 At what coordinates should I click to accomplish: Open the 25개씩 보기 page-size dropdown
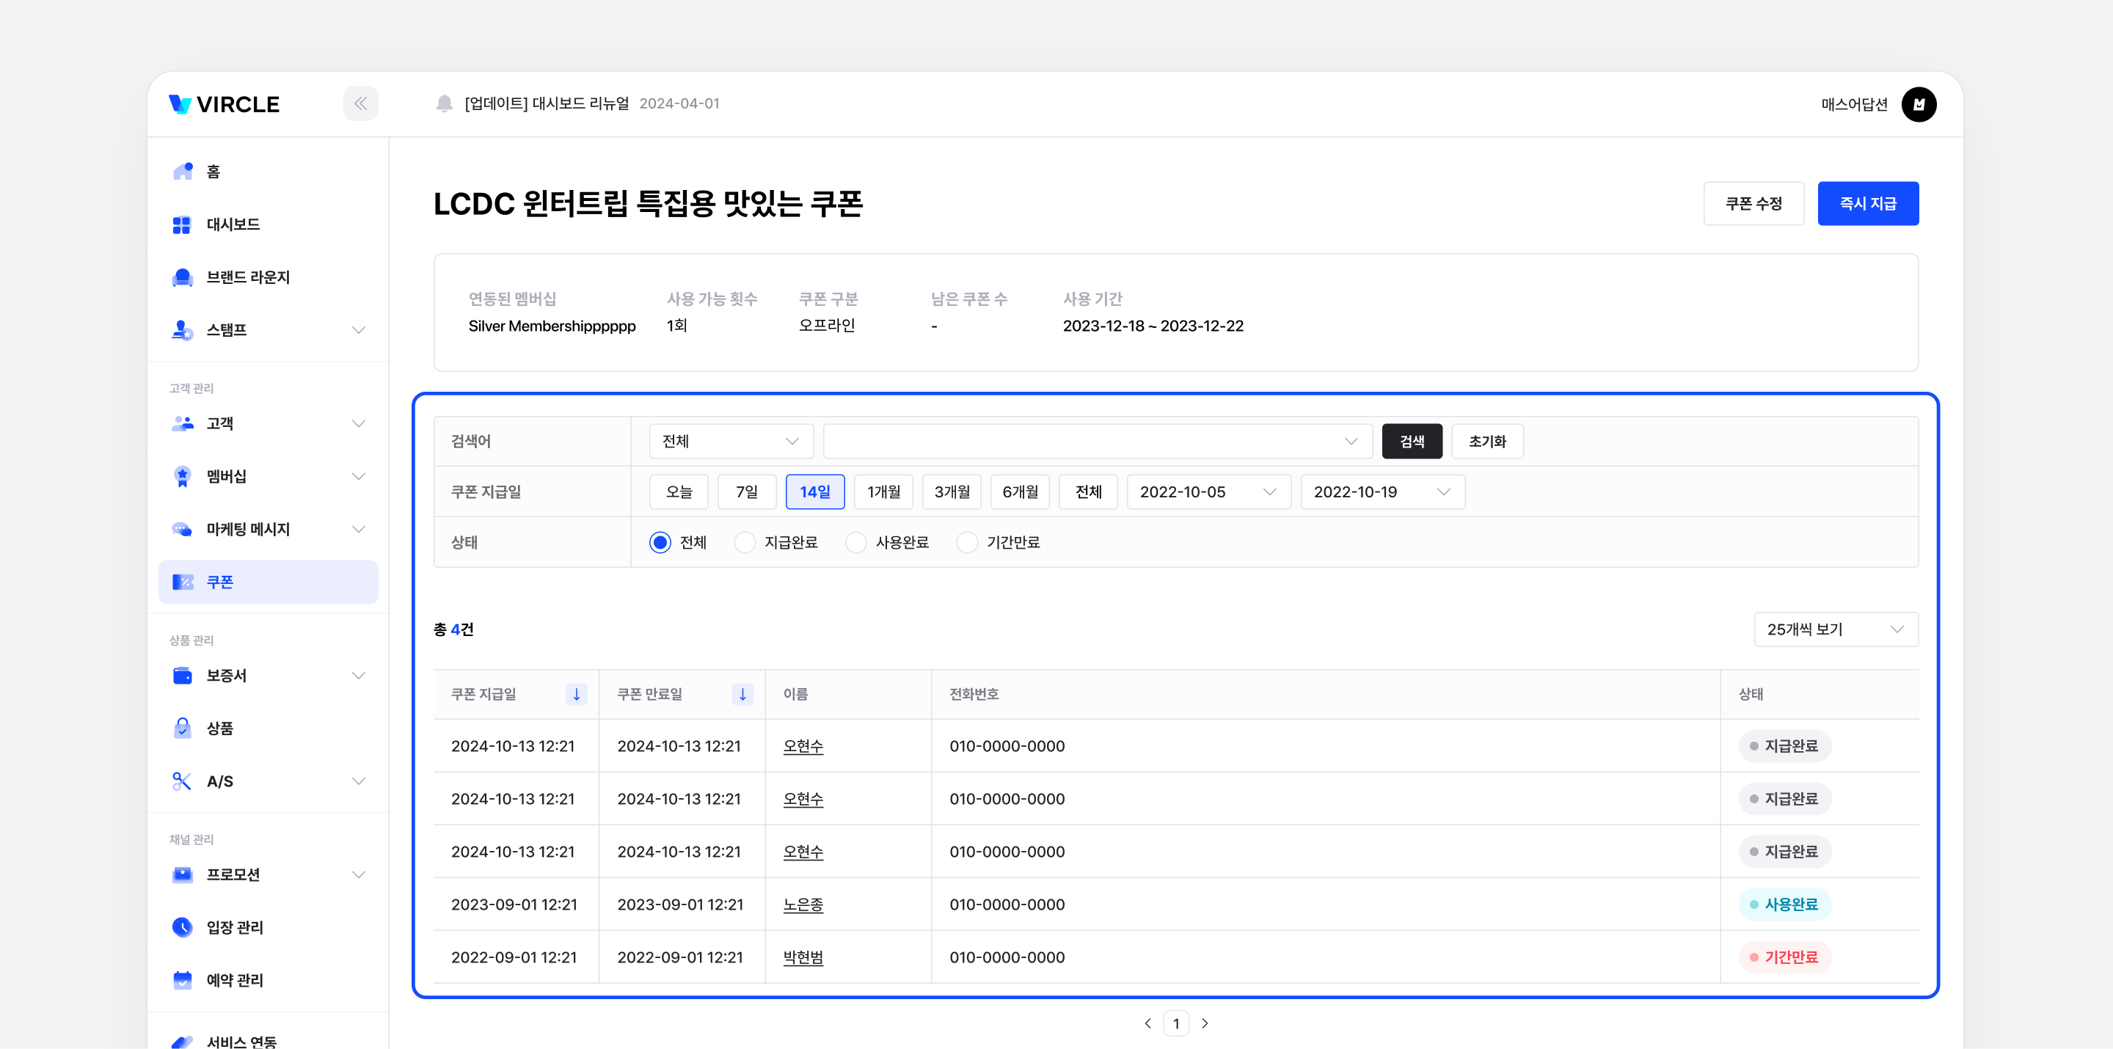pyautogui.click(x=1835, y=629)
